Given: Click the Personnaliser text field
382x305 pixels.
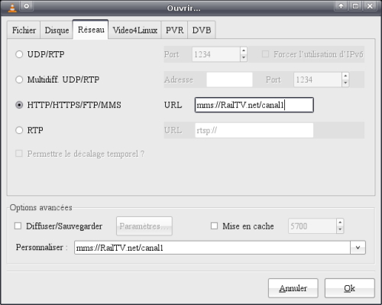Looking at the screenshot, I should pyautogui.click(x=212, y=248).
